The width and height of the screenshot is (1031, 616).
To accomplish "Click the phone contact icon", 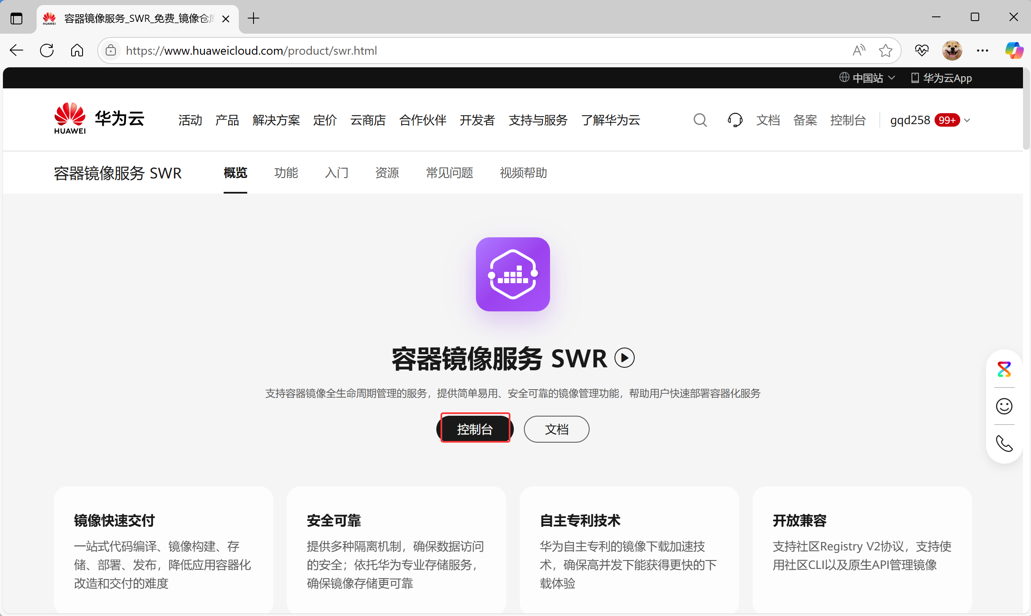I will pyautogui.click(x=1004, y=443).
